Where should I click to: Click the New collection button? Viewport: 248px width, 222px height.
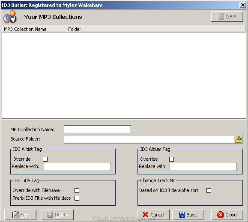pos(227,16)
